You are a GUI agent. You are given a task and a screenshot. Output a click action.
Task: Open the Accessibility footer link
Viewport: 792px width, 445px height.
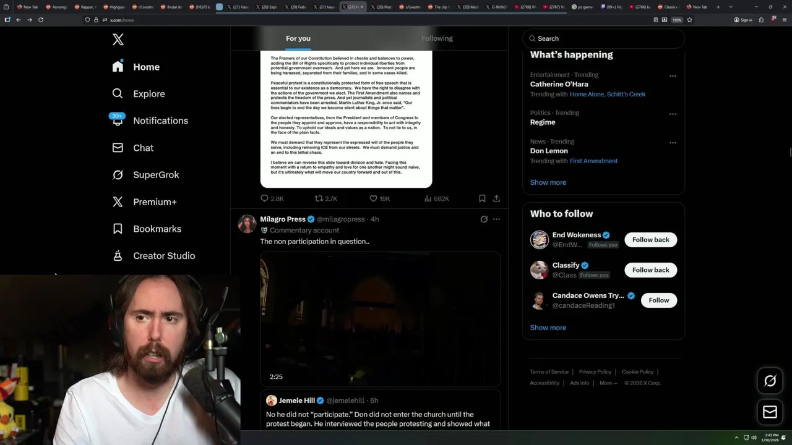click(544, 383)
